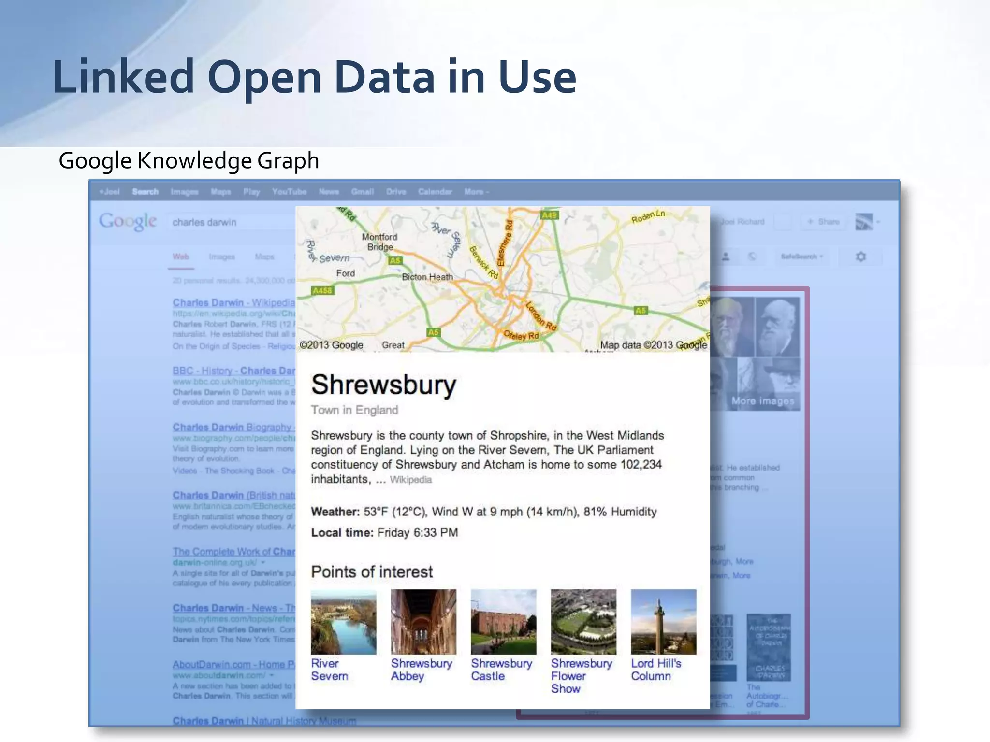Open AboutDarwin.com - Home Page result
The height and width of the screenshot is (742, 990).
(233, 664)
